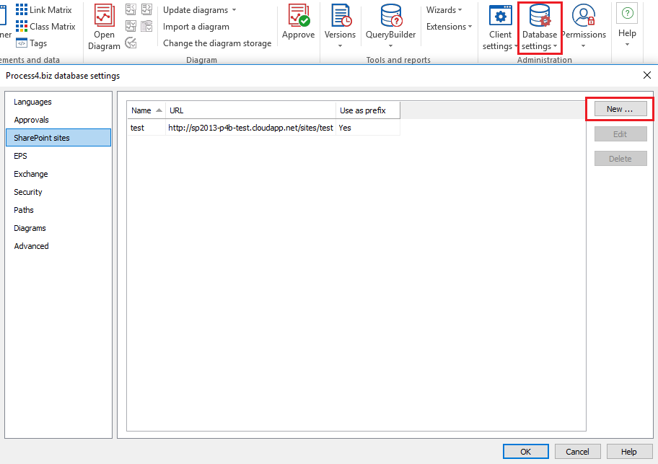Viewport: 658px width, 464px height.
Task: Click the Approve diagram button
Action: [299, 22]
